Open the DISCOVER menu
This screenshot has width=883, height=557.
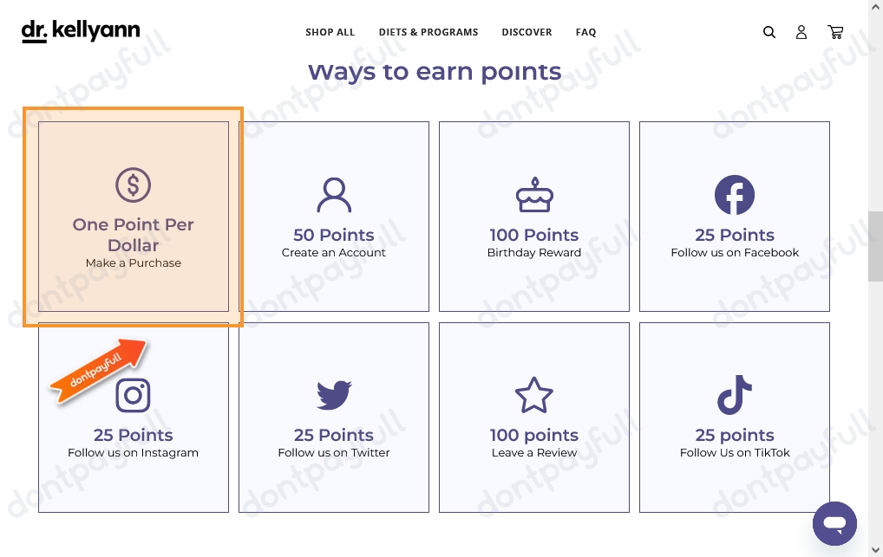click(x=527, y=32)
